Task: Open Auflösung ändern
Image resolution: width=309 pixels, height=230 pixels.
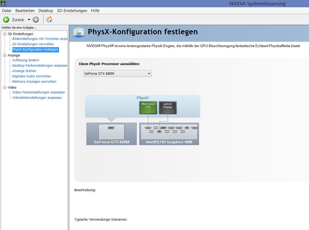Action: click(26, 60)
